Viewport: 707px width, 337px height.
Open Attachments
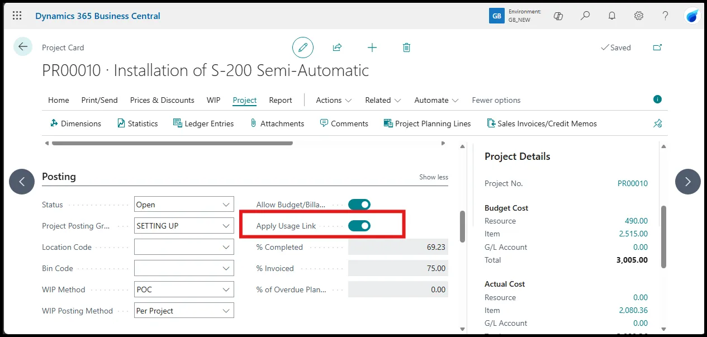tap(277, 124)
